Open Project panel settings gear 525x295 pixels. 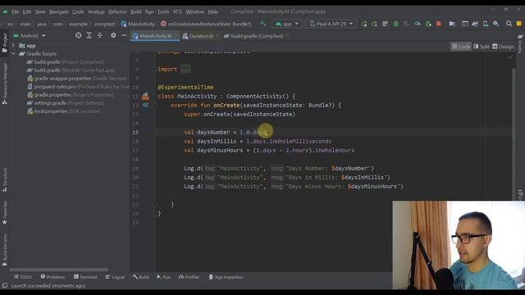click(x=113, y=35)
